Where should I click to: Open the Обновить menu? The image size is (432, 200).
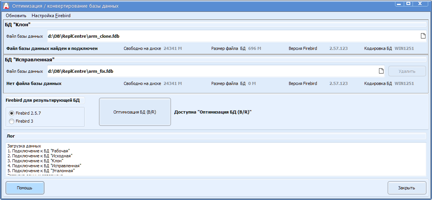tap(16, 16)
